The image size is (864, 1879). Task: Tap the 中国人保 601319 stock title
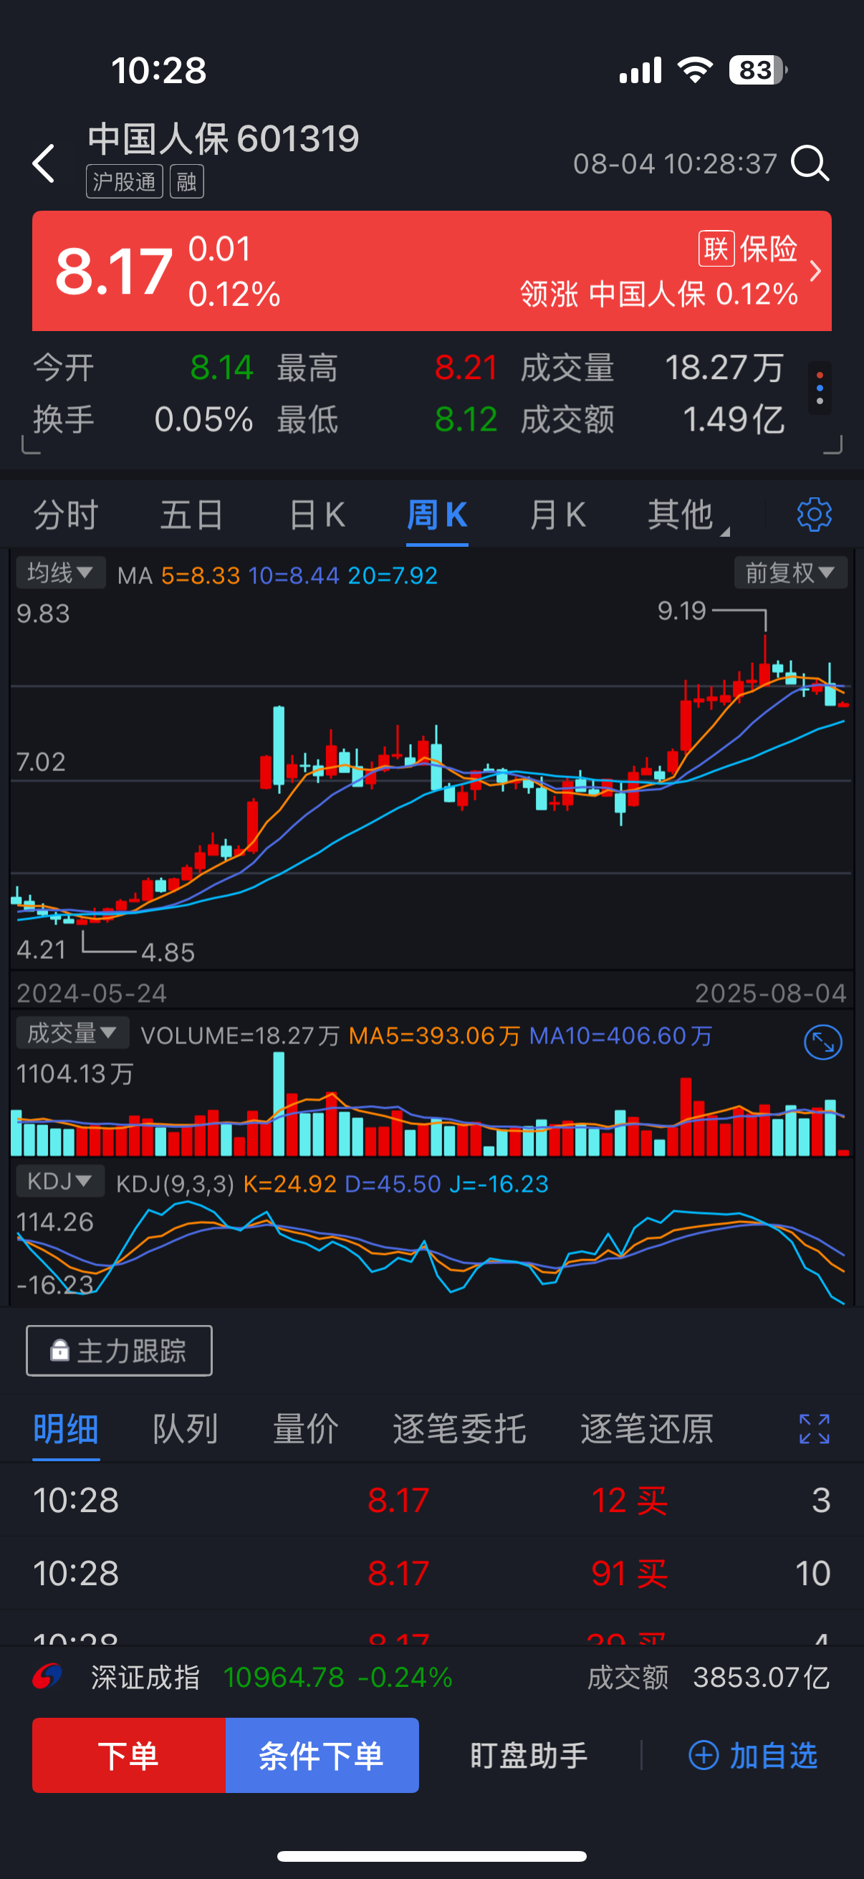point(223,138)
